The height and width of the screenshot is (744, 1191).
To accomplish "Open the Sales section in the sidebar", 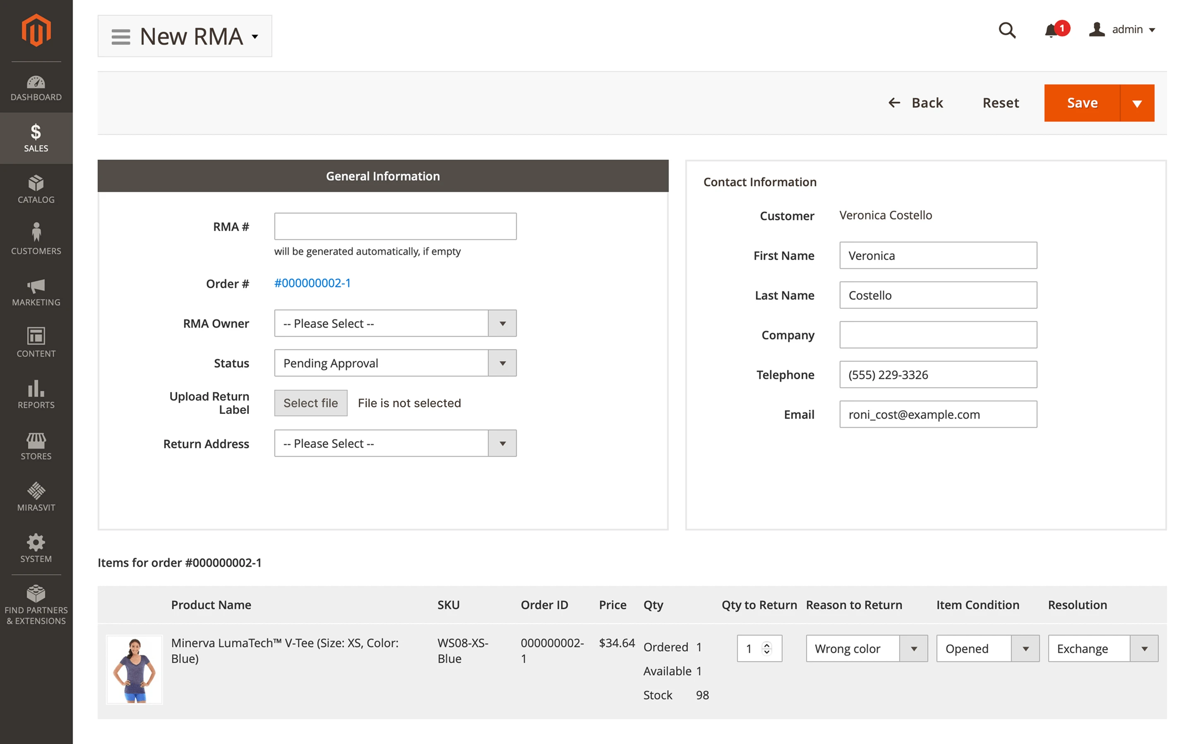I will click(36, 138).
